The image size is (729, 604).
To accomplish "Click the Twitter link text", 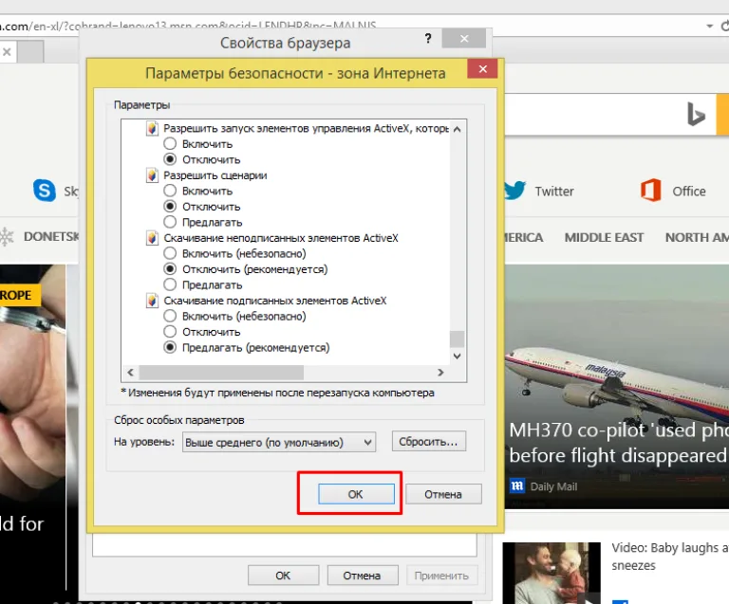I will (x=554, y=192).
